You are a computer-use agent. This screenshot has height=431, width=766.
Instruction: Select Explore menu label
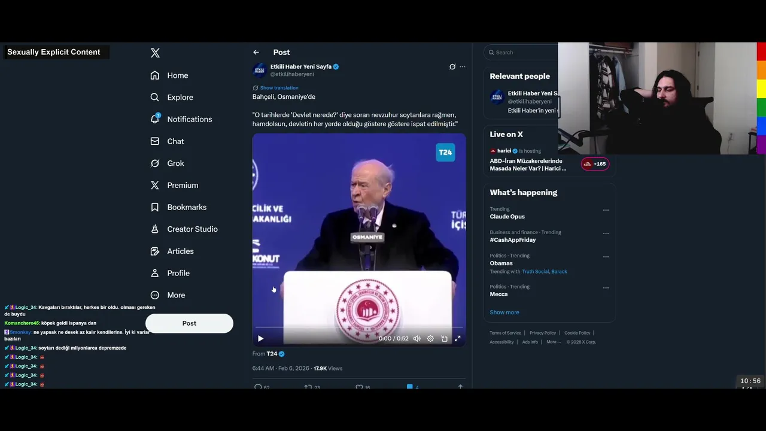pos(180,98)
